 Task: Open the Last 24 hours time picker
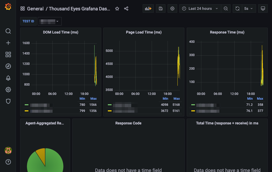[200, 9]
